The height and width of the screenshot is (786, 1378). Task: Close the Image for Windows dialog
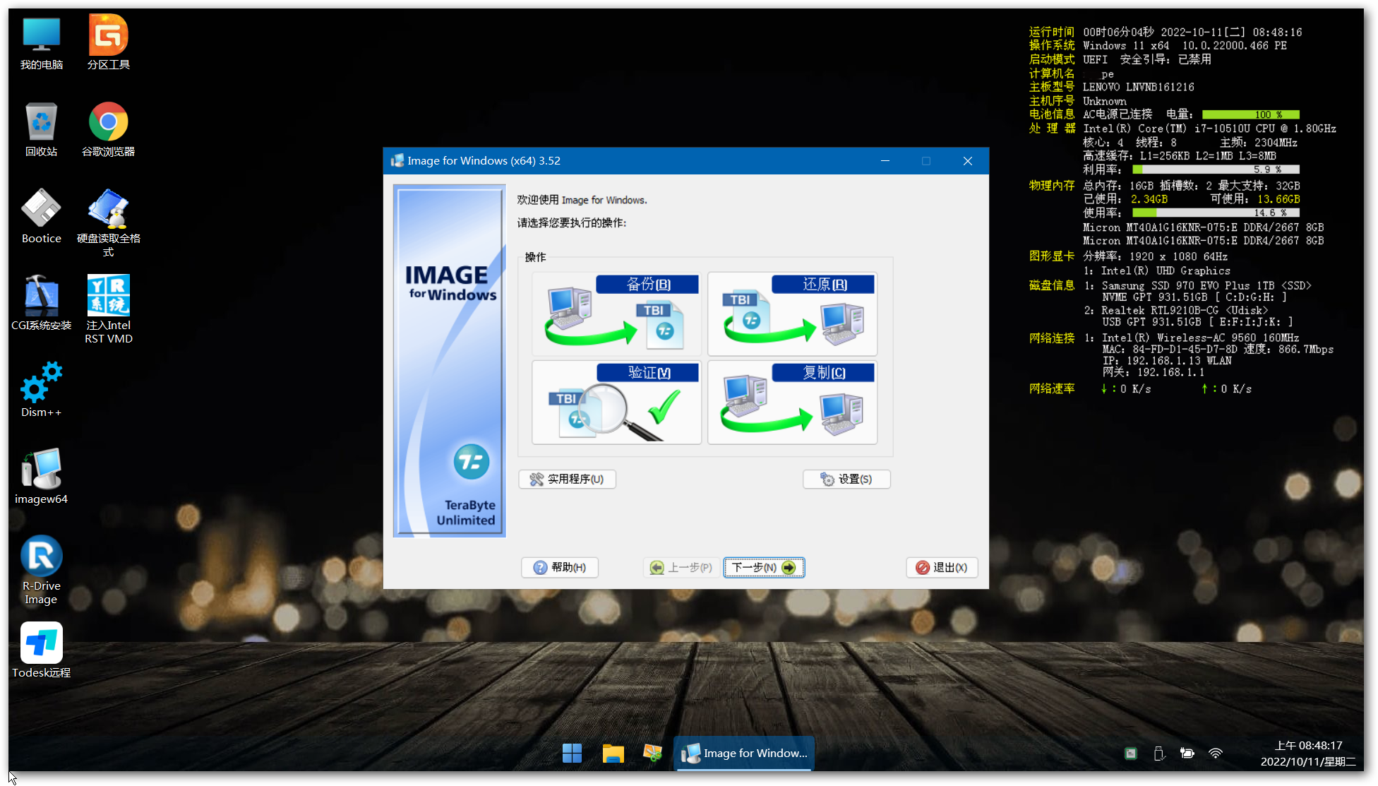coord(968,161)
